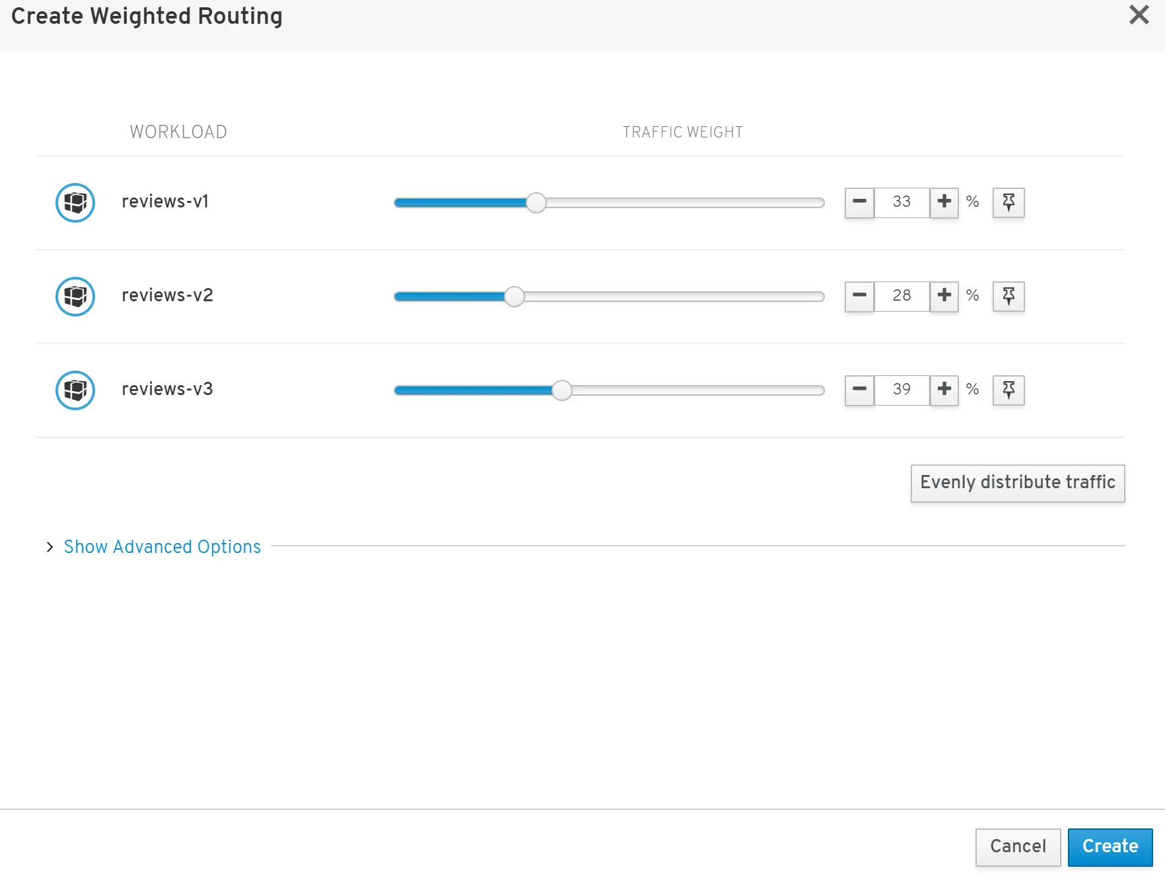Click the reviews-v1 workload icon

[x=75, y=203]
